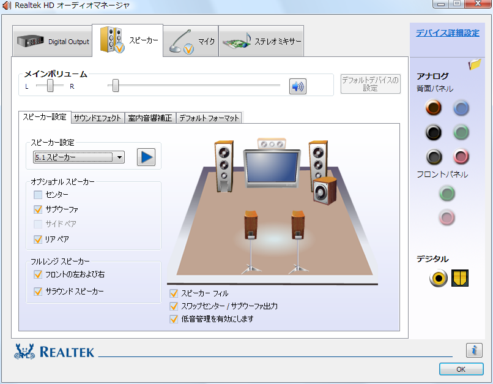Image resolution: width=493 pixels, height=384 pixels.
Task: Switch to the マイク tab
Action: 191,41
